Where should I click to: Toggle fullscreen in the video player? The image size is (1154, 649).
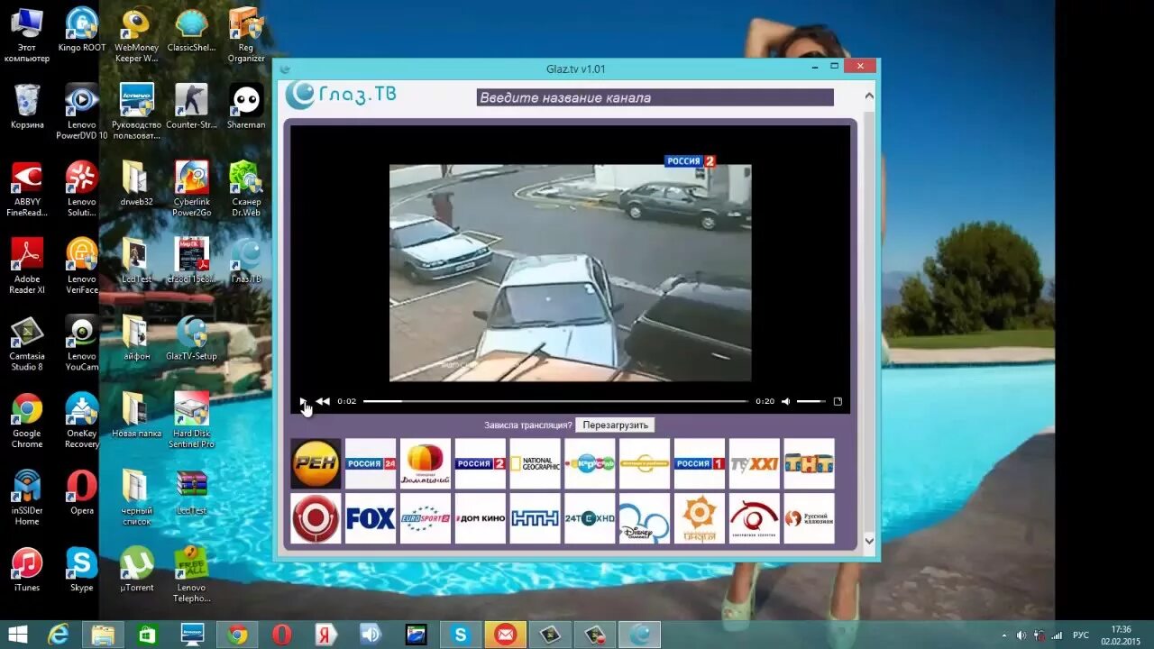[x=838, y=401]
